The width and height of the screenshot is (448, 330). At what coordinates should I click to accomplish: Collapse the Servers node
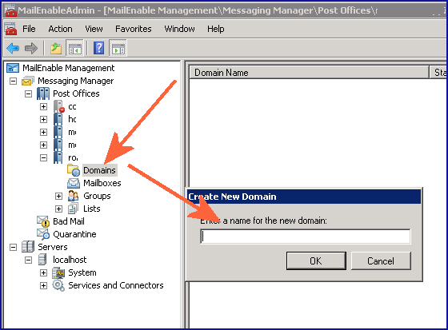click(x=13, y=247)
